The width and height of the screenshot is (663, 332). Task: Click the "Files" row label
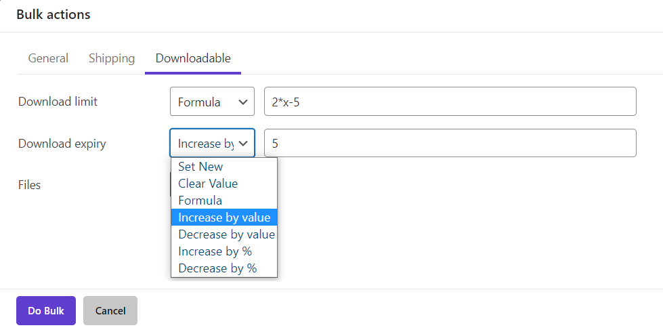[30, 184]
